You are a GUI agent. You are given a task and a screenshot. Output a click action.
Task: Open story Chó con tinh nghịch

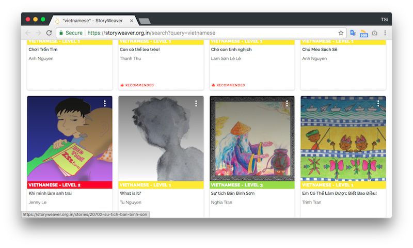tap(231, 49)
